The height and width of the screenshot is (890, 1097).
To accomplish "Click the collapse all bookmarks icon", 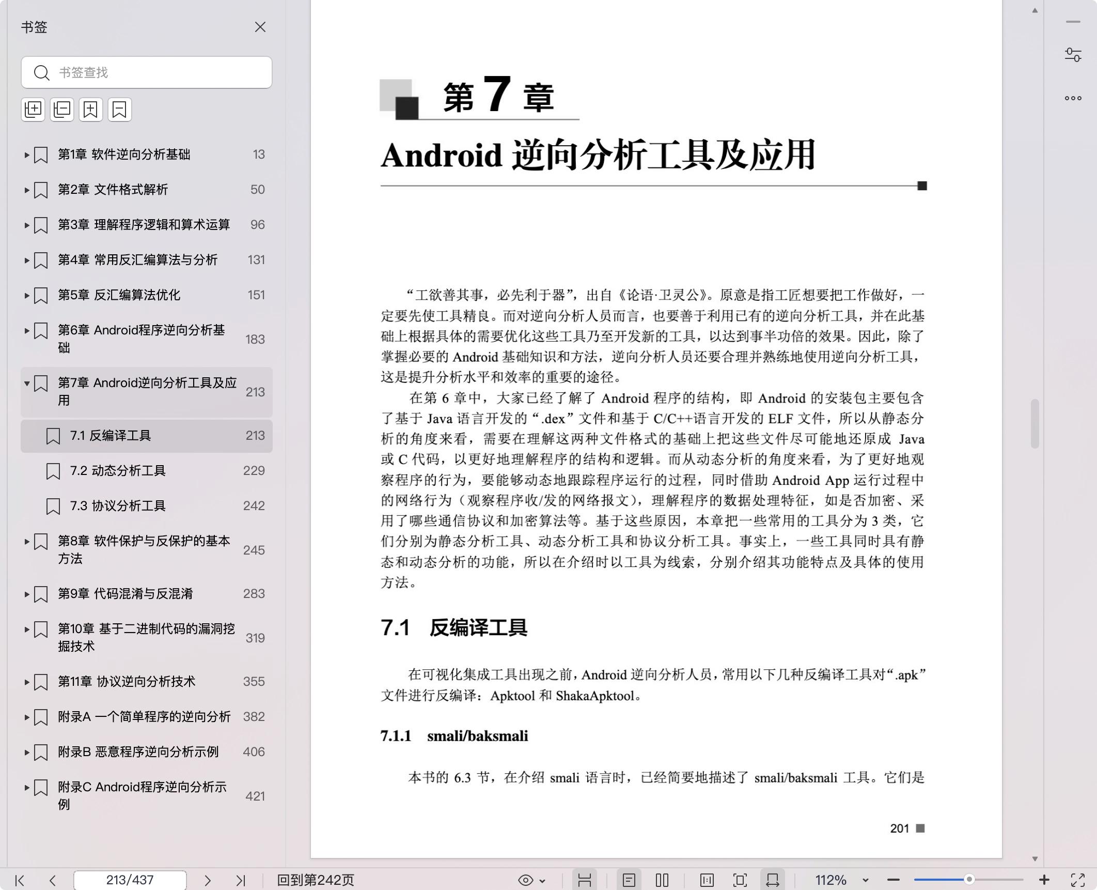I will (x=62, y=110).
